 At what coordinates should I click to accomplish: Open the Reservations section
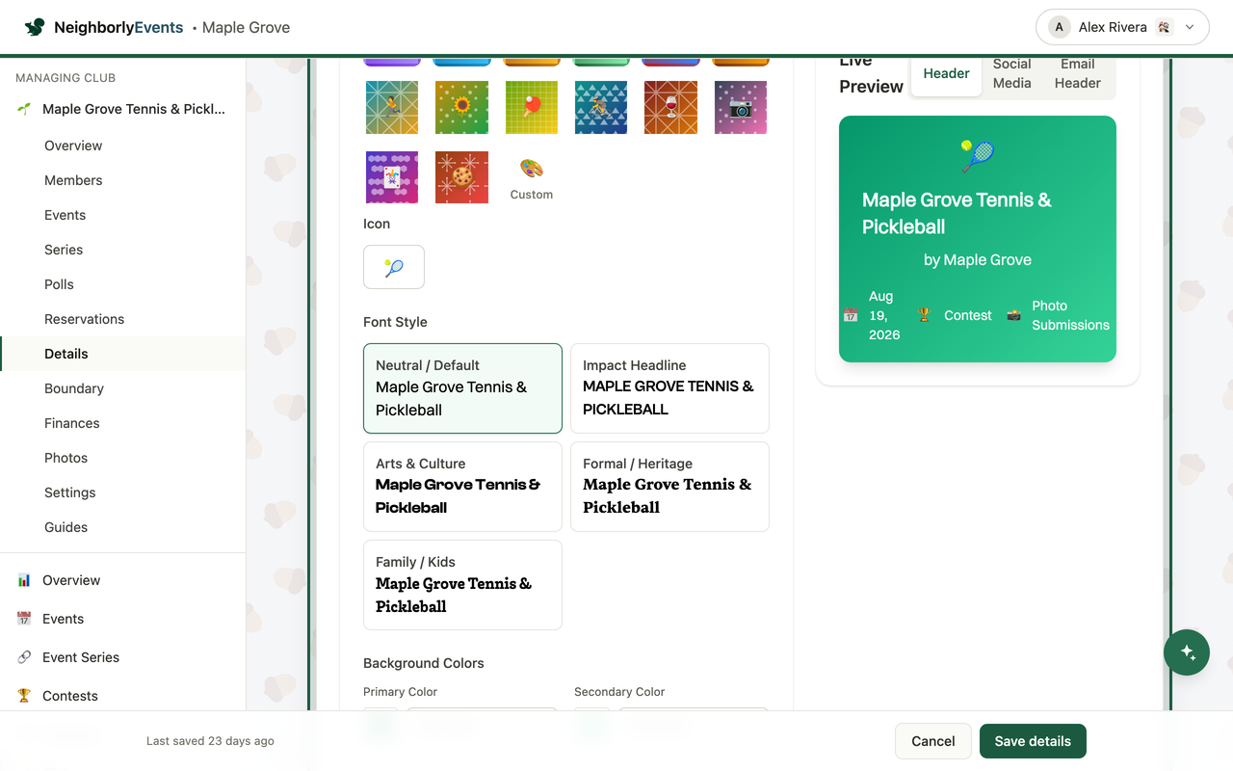coord(84,319)
